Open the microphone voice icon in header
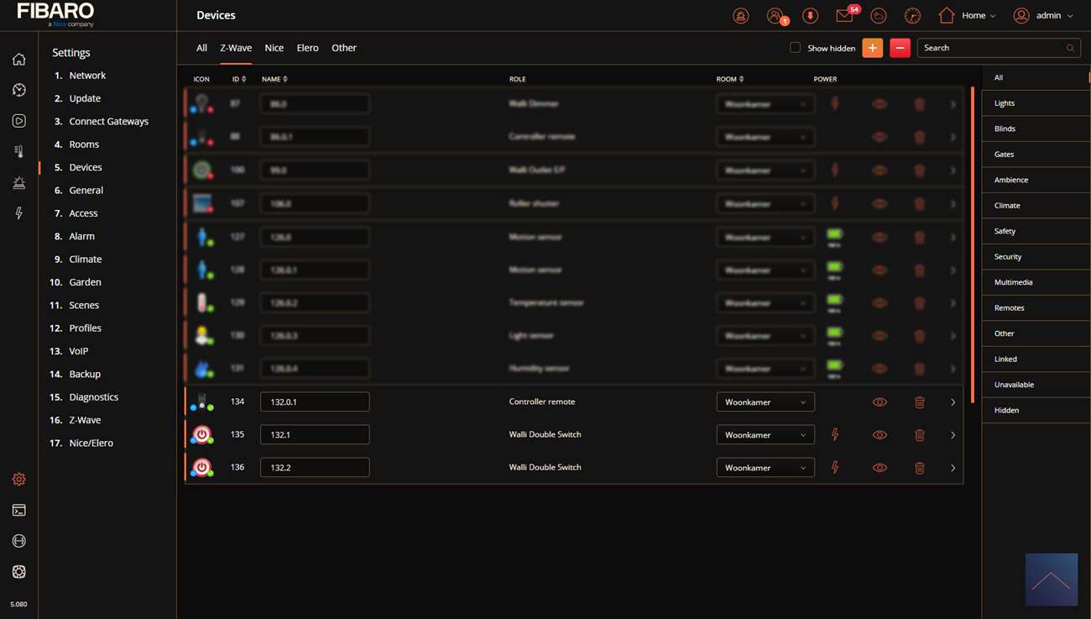 pos(810,16)
